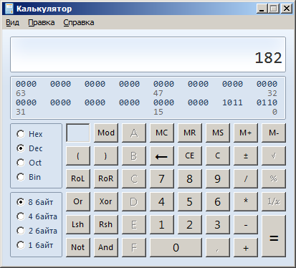Image resolution: width=296 pixels, height=268 pixels.
Task: Click the Not button
Action: point(78,247)
